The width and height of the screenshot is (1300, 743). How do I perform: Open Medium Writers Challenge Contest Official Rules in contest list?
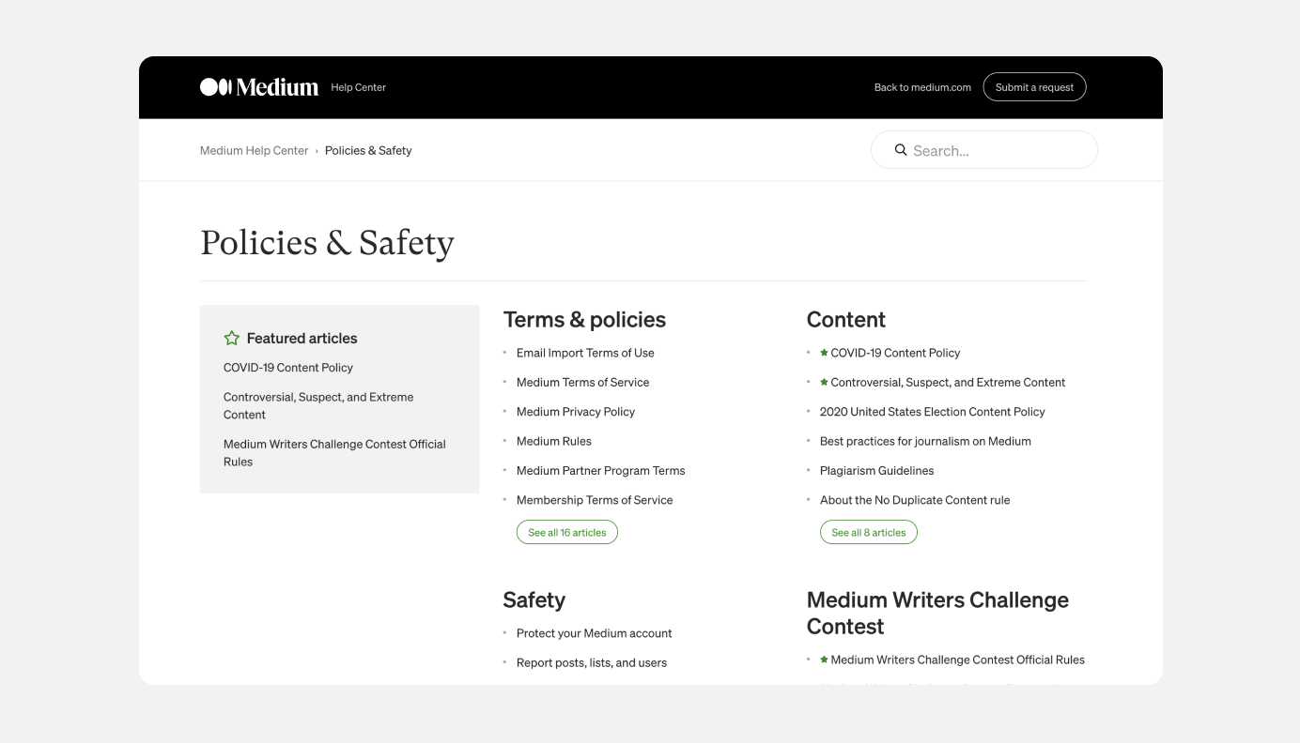point(957,660)
